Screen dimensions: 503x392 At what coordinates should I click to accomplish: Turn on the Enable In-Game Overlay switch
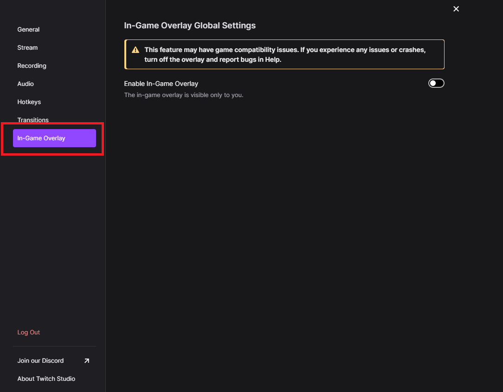(x=436, y=83)
